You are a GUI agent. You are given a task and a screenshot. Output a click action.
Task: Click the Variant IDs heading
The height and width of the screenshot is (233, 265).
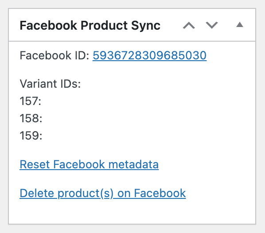point(50,84)
